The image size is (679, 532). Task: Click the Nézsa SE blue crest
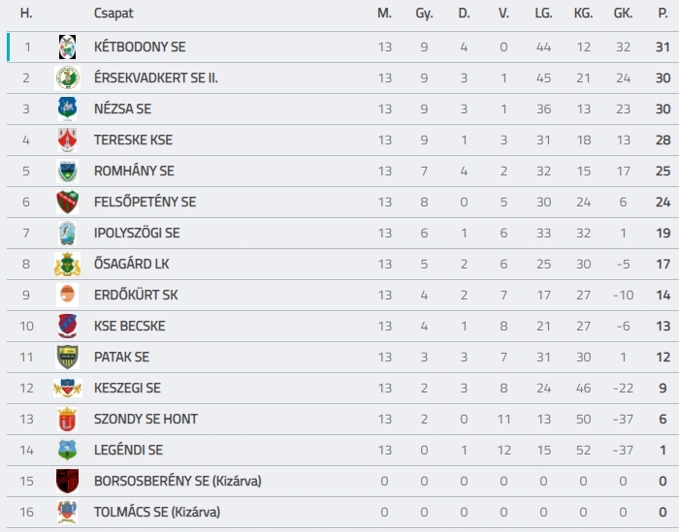point(67,109)
